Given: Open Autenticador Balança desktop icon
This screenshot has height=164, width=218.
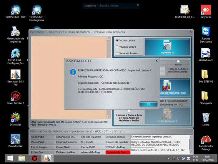Looking at the screenshot, I should pos(206,143).
